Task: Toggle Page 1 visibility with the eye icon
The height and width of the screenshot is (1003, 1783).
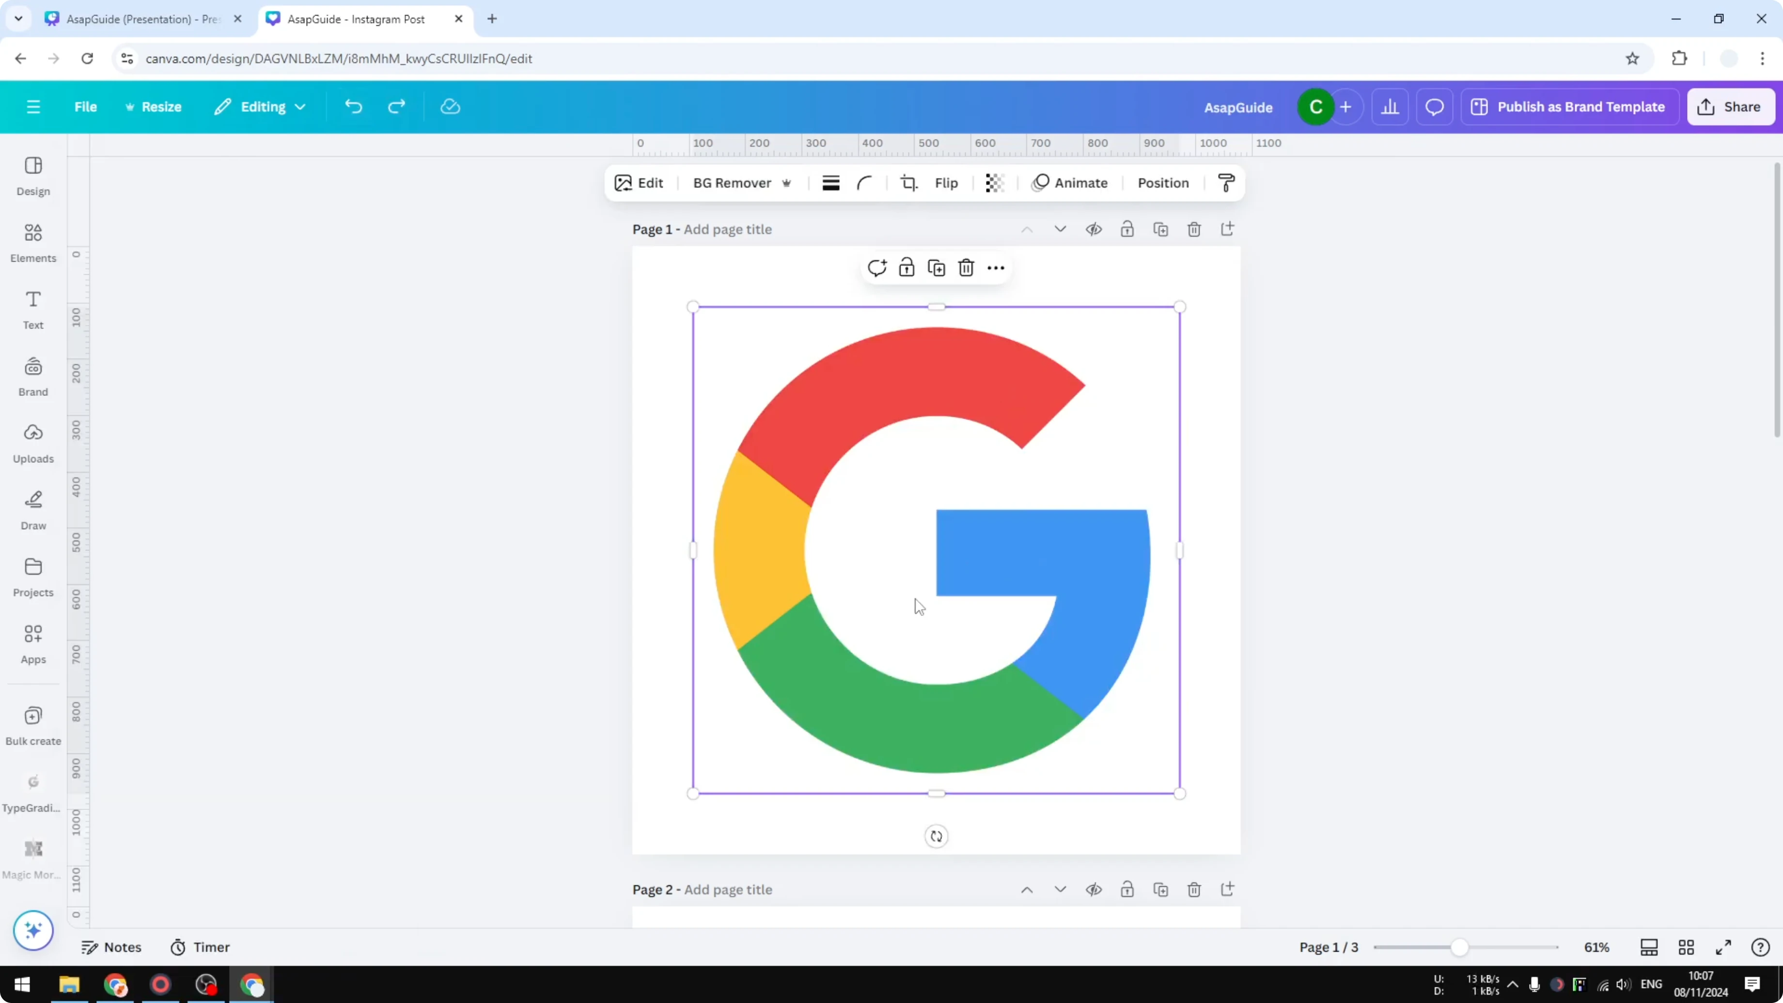Action: pos(1094,229)
